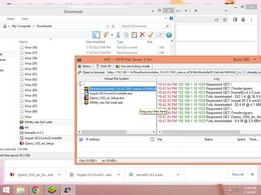Bookmark the page with Chrome star icon

pyautogui.click(x=225, y=20)
